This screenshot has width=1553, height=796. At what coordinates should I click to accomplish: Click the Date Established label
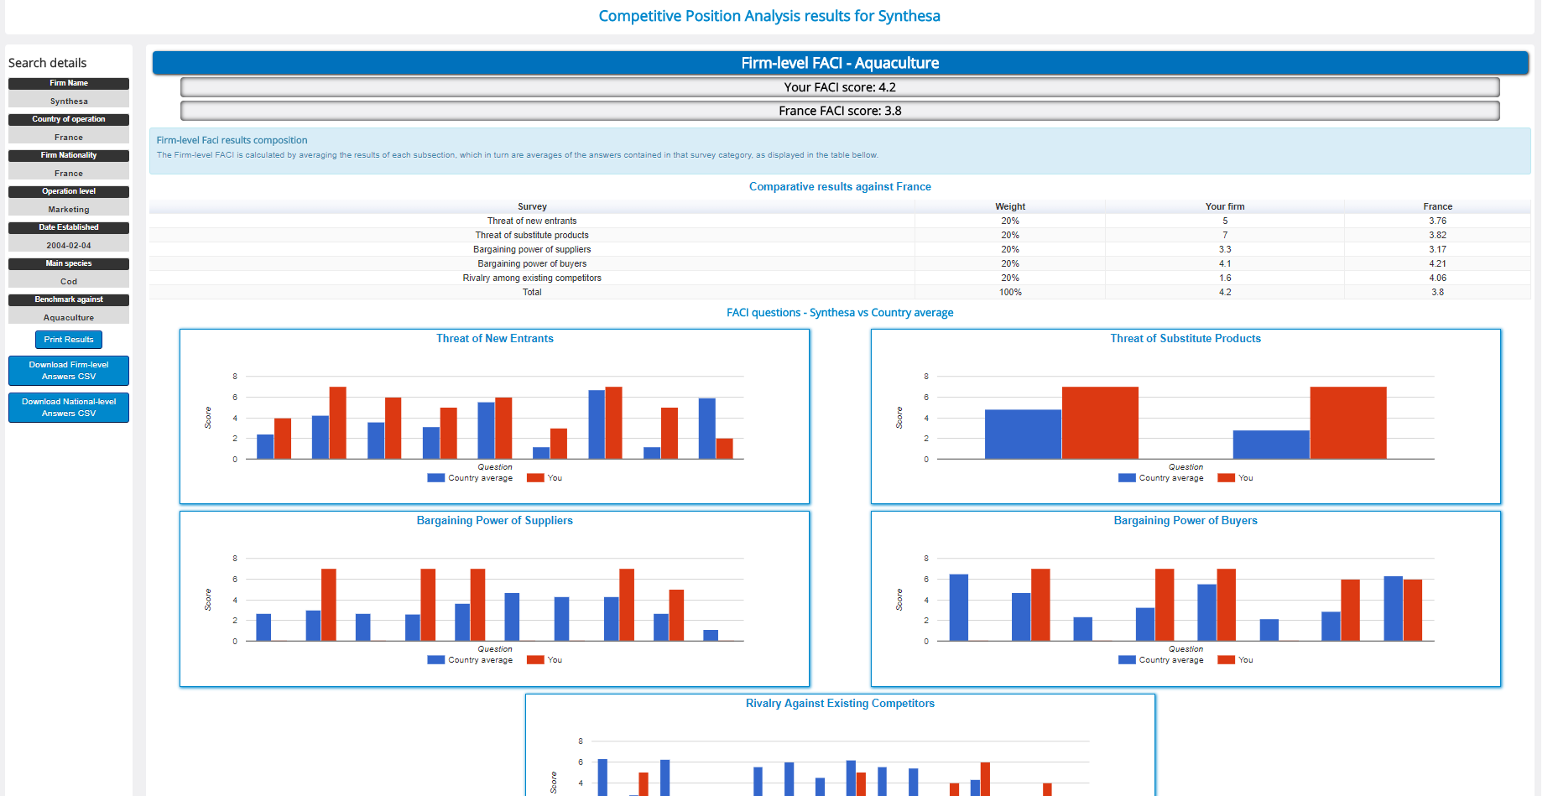coord(69,227)
